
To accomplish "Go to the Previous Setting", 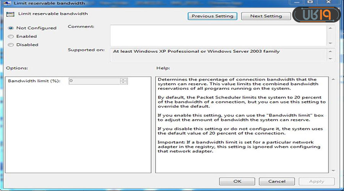I will point(212,16).
